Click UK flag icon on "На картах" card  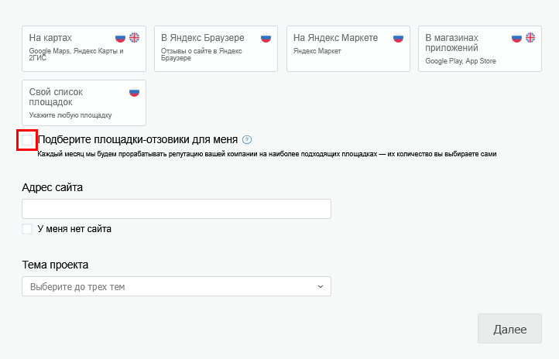point(135,37)
